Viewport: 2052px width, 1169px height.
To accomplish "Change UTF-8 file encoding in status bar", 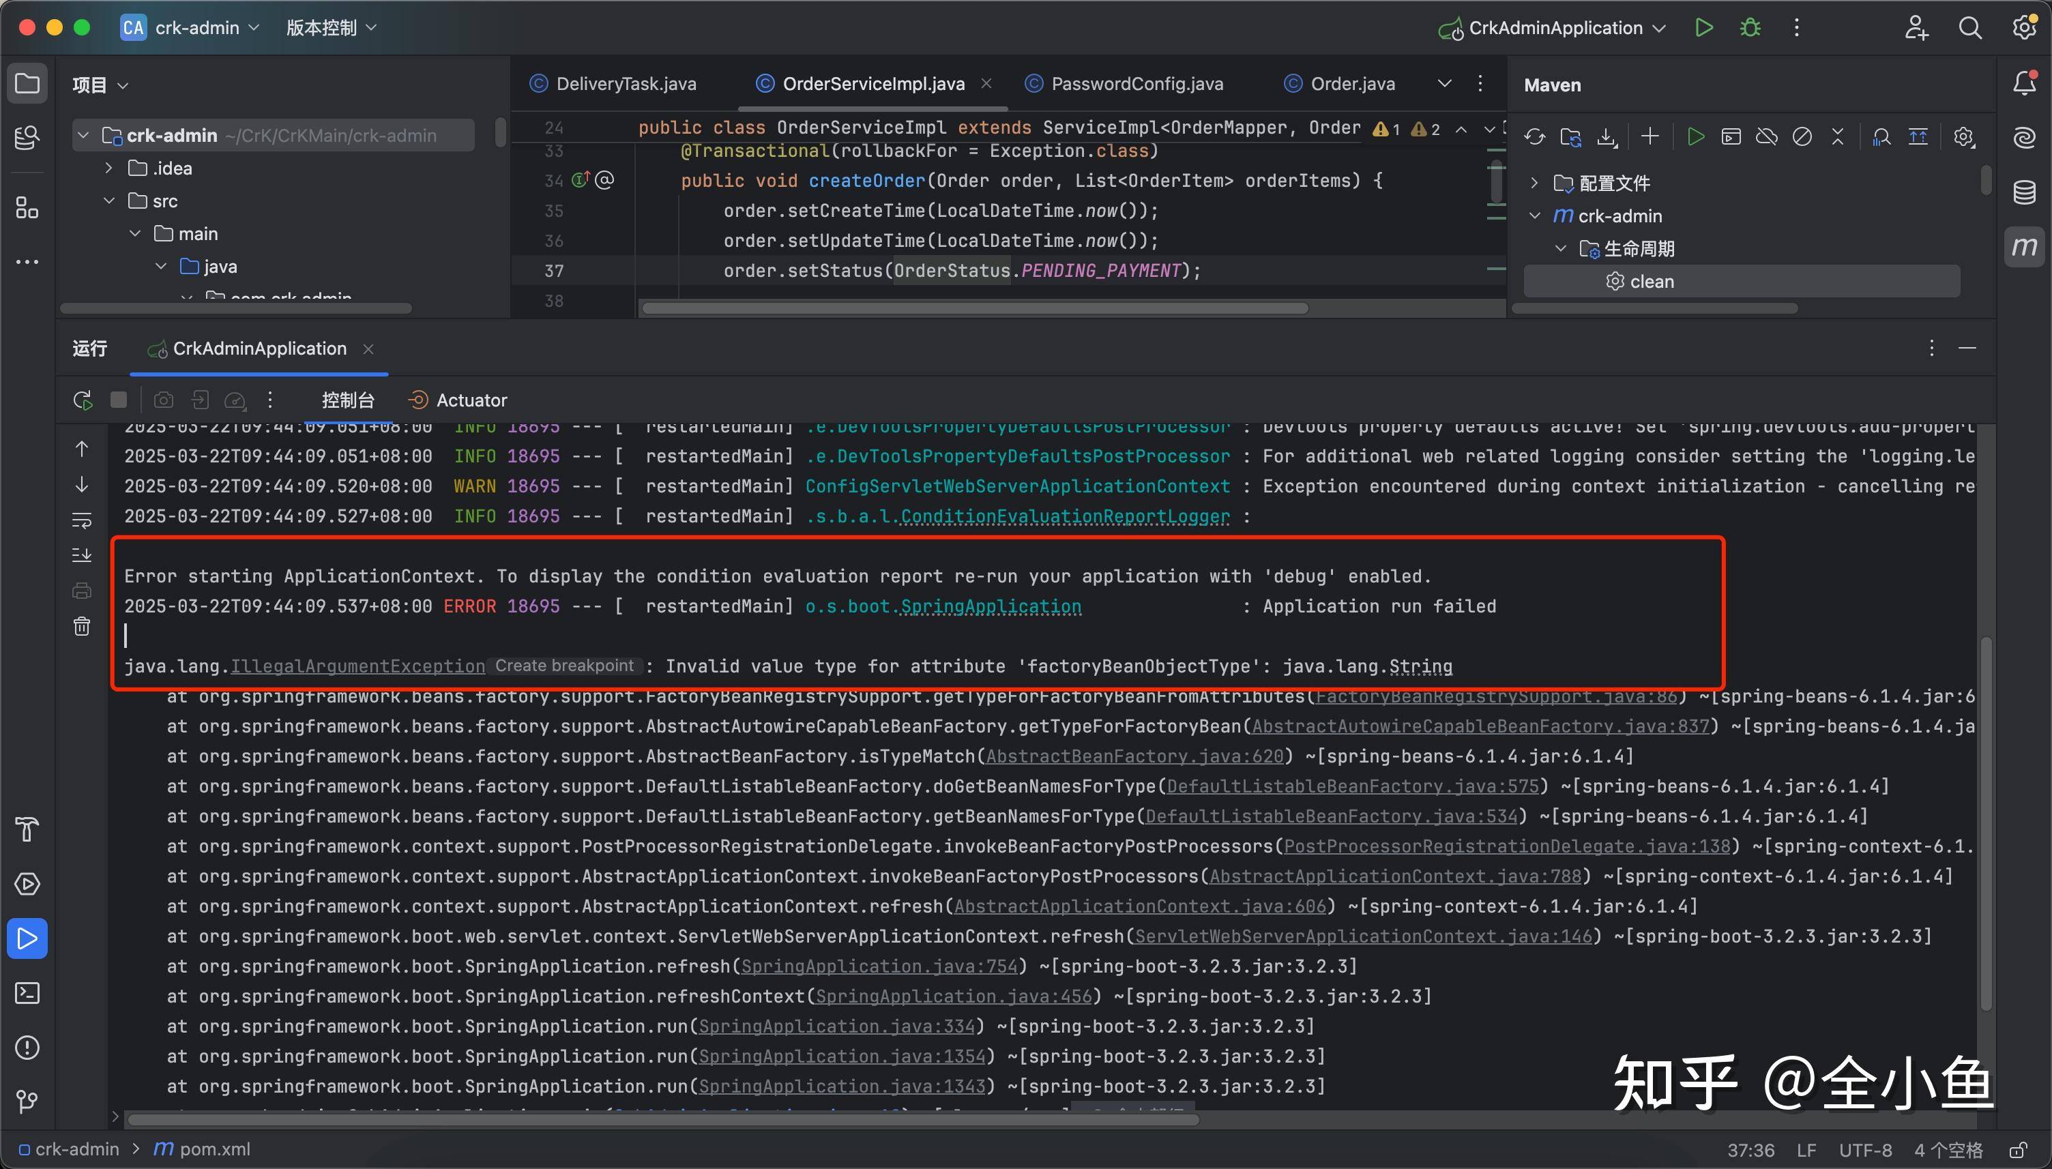I will point(1865,1150).
